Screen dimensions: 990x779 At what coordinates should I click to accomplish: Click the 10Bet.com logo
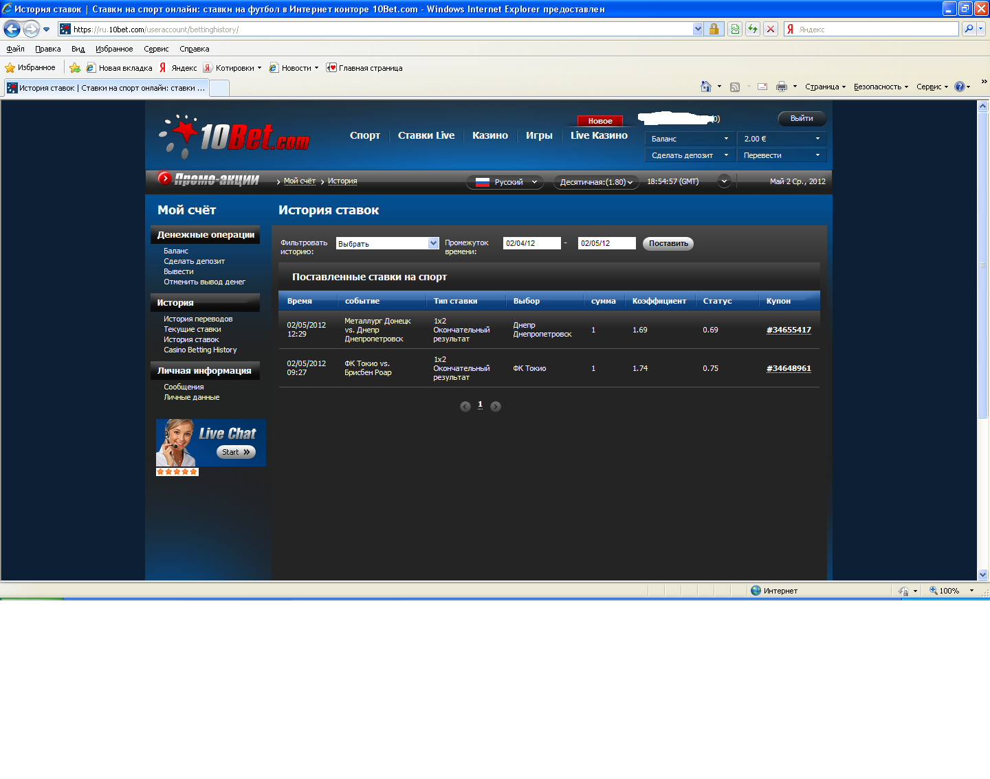coord(234,136)
